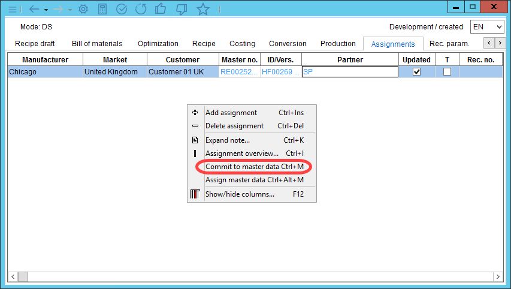Screen dimensions: 511x289
Task: Click the circular refresh arrow icon
Action: (141, 9)
